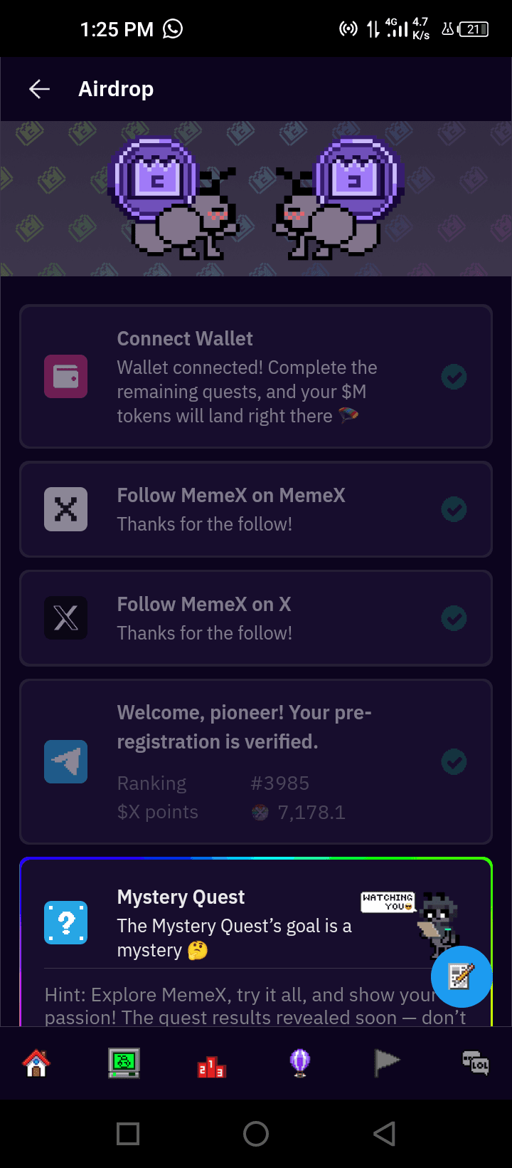
Task: Open the home tab house icon
Action: 36,1063
